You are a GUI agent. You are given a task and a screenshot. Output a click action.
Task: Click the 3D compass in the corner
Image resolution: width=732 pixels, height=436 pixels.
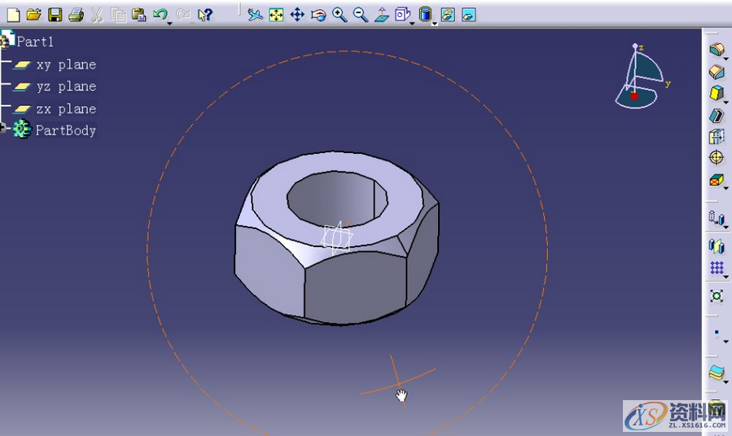pos(641,77)
